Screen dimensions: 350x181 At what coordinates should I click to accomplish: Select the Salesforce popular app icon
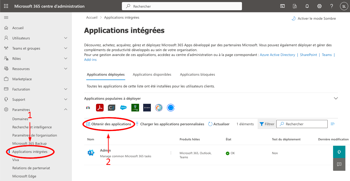(x=123, y=108)
